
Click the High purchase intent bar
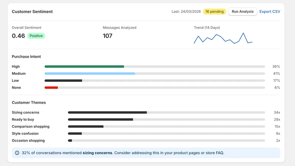pyautogui.click(x=155, y=66)
